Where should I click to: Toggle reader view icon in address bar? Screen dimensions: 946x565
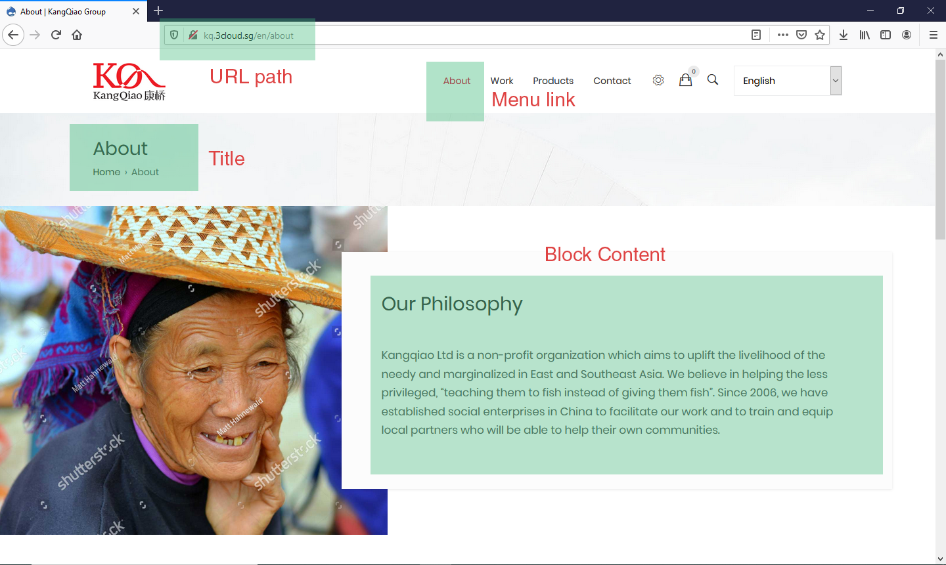[756, 35]
